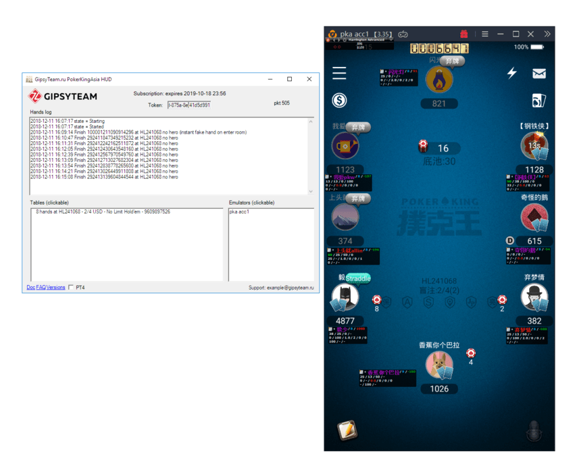This screenshot has height=468, width=577.
Task: Click the Hands log scrollbar up arrow
Action: coord(311,122)
